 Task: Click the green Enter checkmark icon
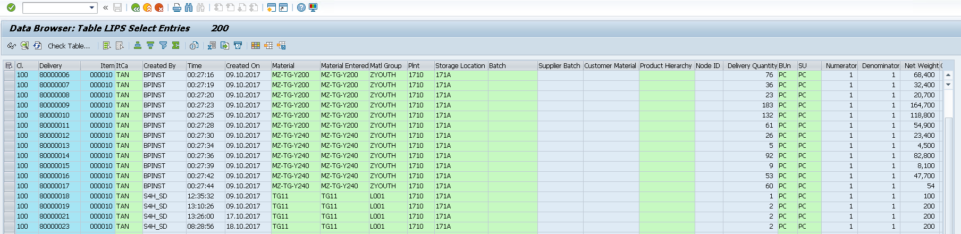pyautogui.click(x=11, y=7)
